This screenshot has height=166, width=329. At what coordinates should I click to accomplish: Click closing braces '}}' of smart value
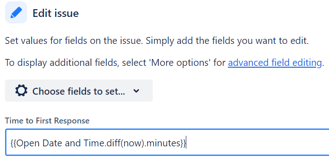tap(183, 143)
